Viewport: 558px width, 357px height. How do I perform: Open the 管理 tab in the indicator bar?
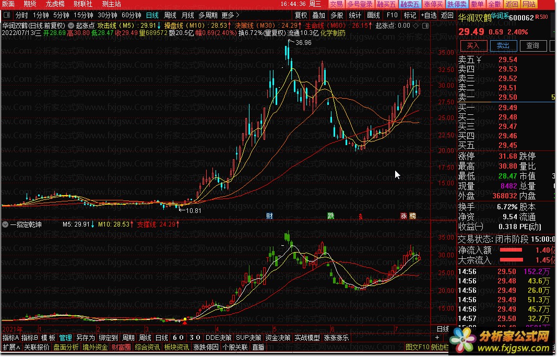point(65,338)
